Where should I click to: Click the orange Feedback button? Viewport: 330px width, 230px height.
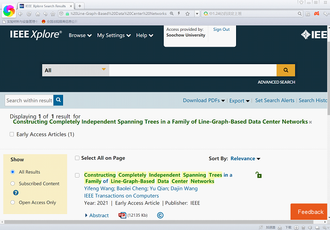tap(310, 212)
